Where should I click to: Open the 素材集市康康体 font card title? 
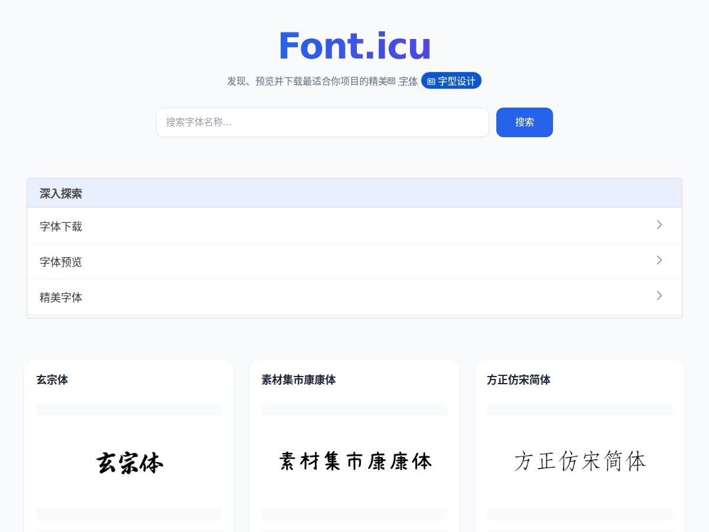tap(298, 380)
